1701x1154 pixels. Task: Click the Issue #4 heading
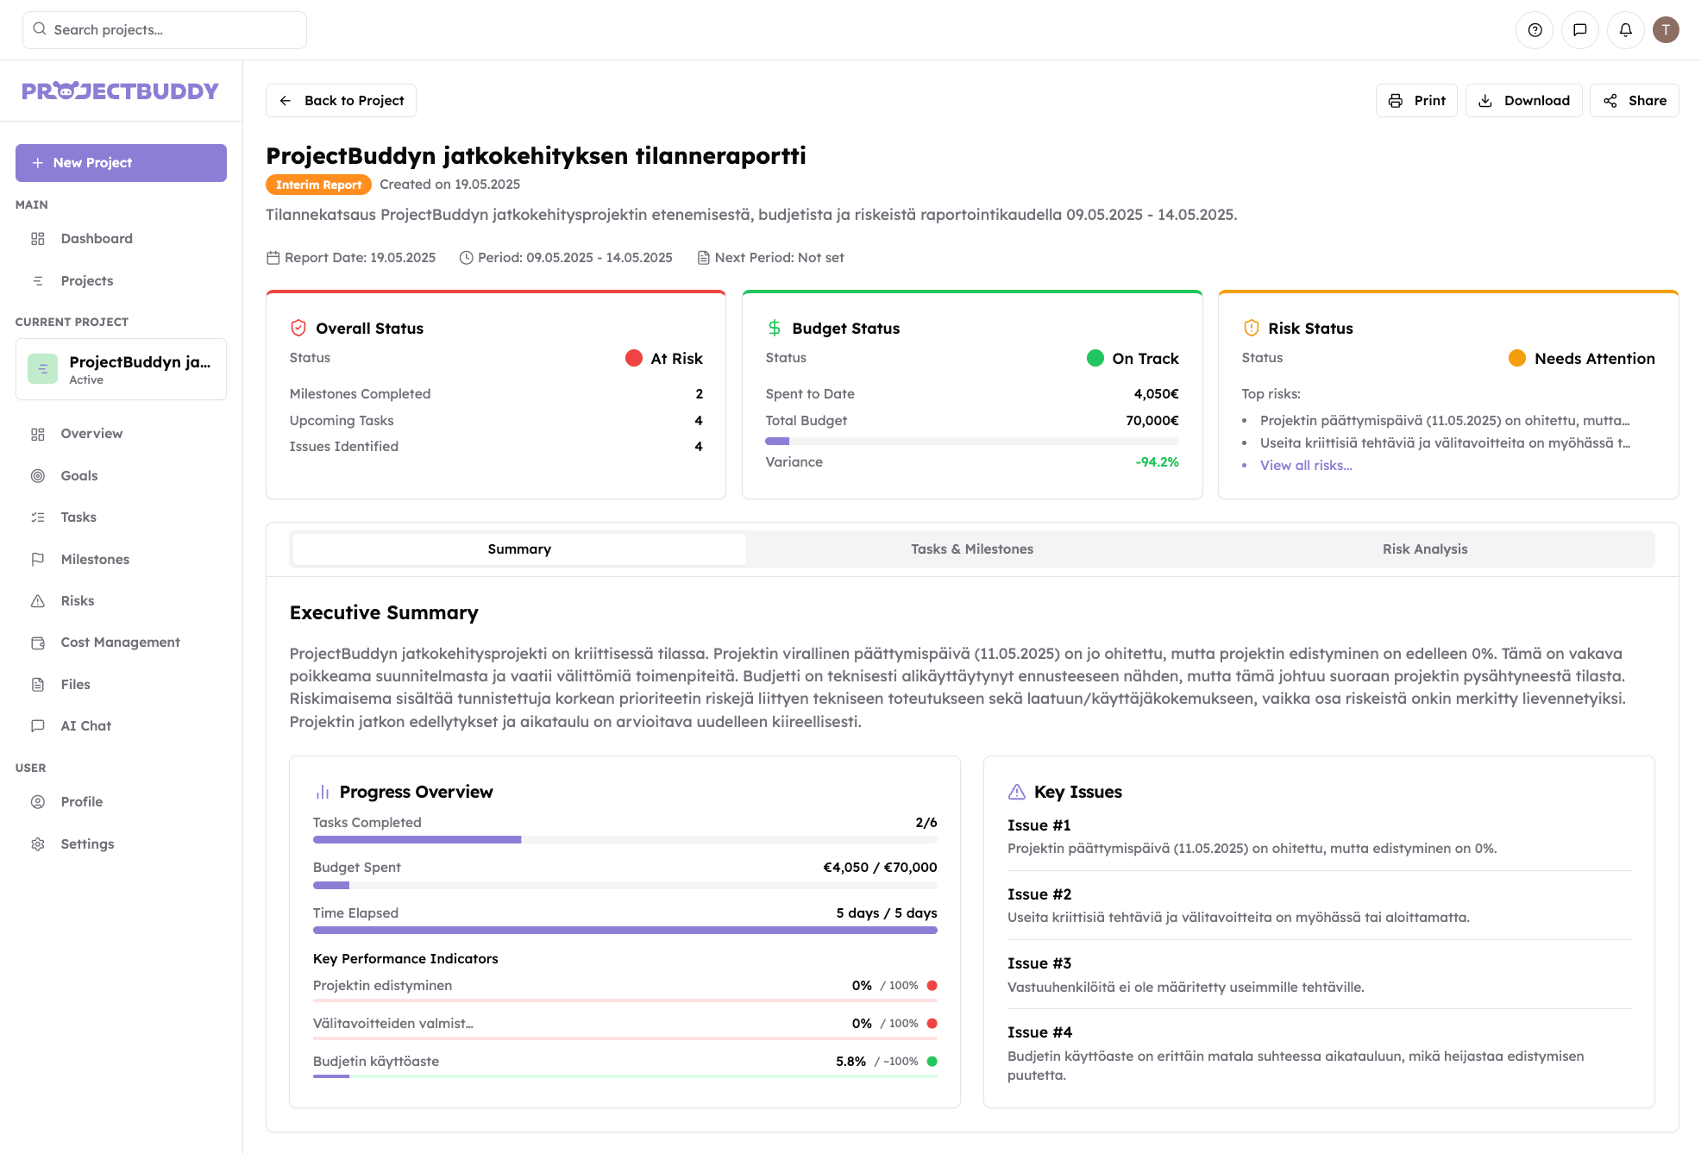1039,1033
